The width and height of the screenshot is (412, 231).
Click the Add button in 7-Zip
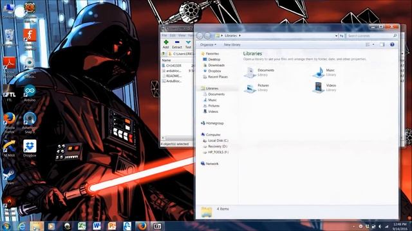[x=166, y=44]
